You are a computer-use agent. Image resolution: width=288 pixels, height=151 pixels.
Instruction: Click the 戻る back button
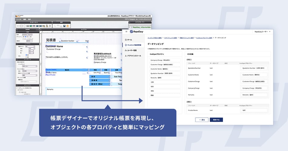tap(202, 120)
